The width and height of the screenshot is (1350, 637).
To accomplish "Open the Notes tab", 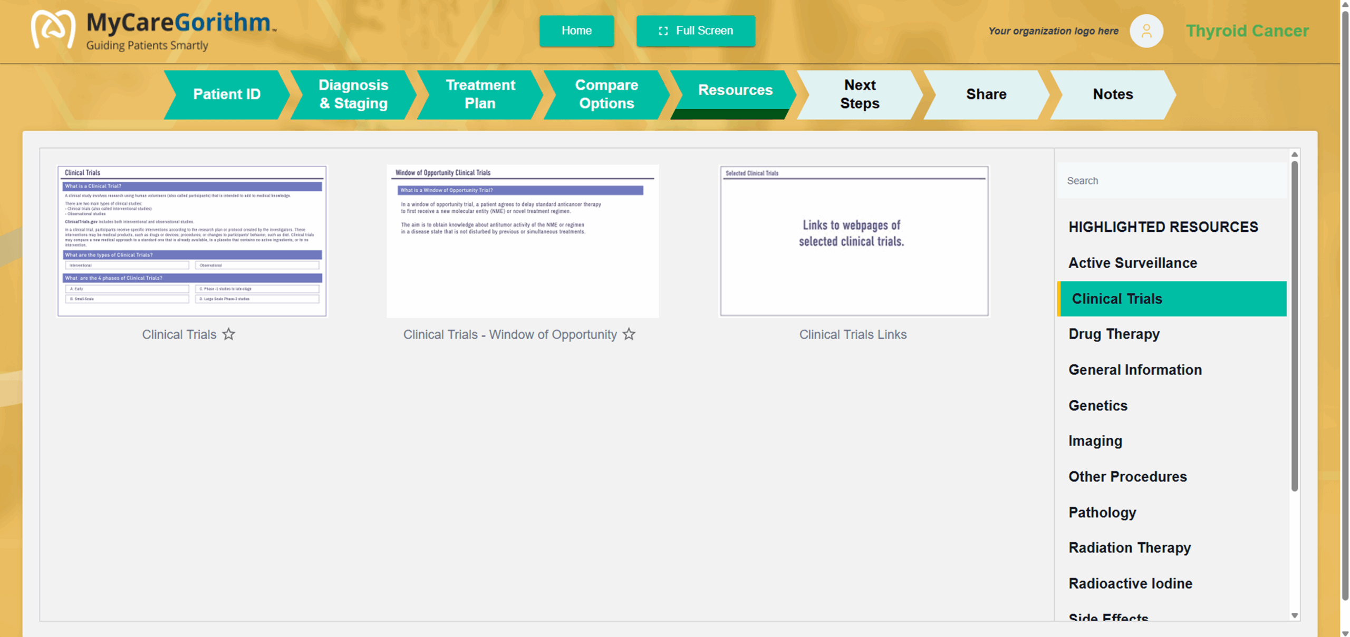I will tap(1112, 94).
